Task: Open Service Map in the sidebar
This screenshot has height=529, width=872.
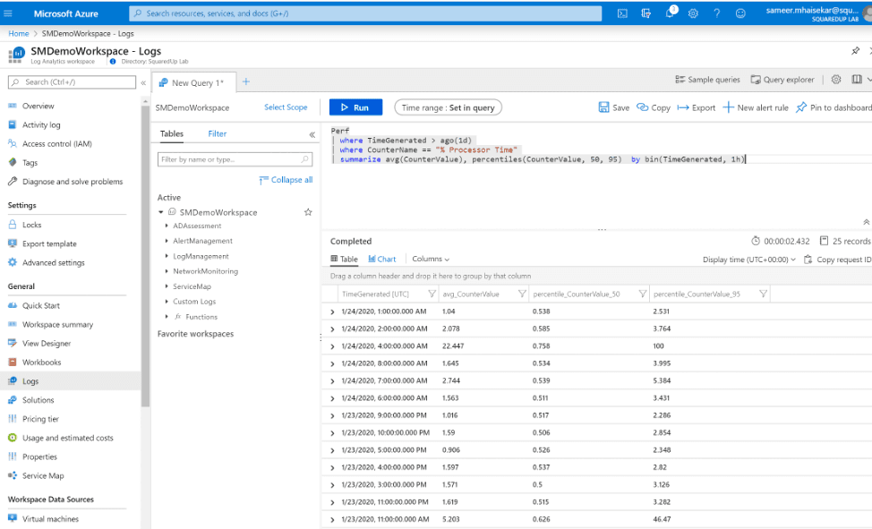Action: [x=43, y=475]
